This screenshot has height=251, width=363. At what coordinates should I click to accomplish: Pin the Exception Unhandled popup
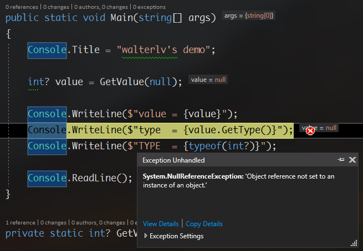coord(341,160)
